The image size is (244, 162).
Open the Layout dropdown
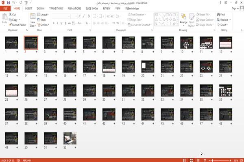tap(43, 15)
